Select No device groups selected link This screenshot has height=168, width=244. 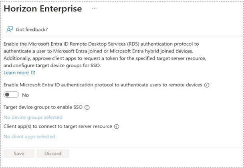33,117
